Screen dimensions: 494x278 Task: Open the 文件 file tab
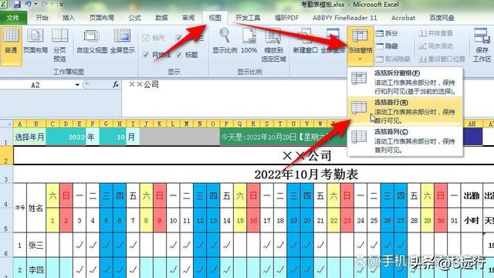tap(13, 18)
